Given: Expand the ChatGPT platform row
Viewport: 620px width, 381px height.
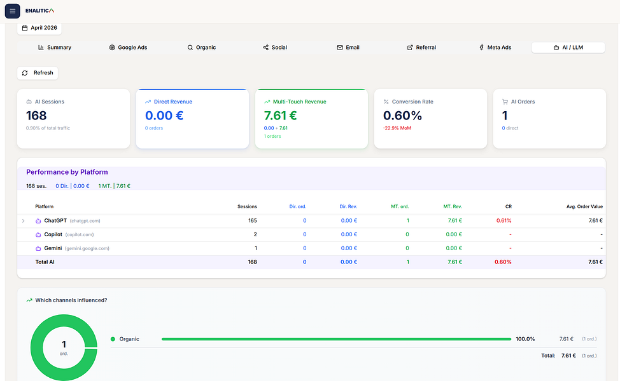Looking at the screenshot, I should pos(24,221).
